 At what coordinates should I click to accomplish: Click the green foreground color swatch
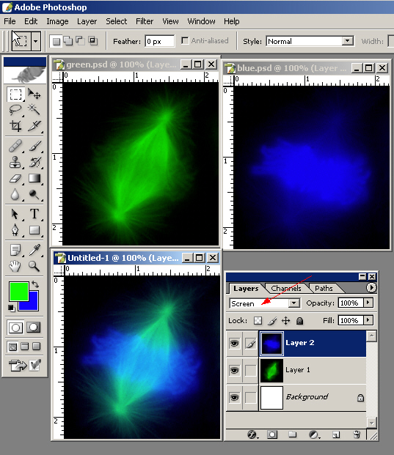point(18,292)
